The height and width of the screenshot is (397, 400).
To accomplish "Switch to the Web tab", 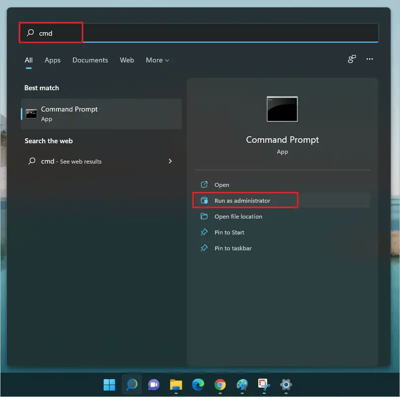I will (127, 60).
